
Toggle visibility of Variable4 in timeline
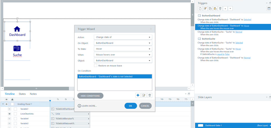pos(9,119)
